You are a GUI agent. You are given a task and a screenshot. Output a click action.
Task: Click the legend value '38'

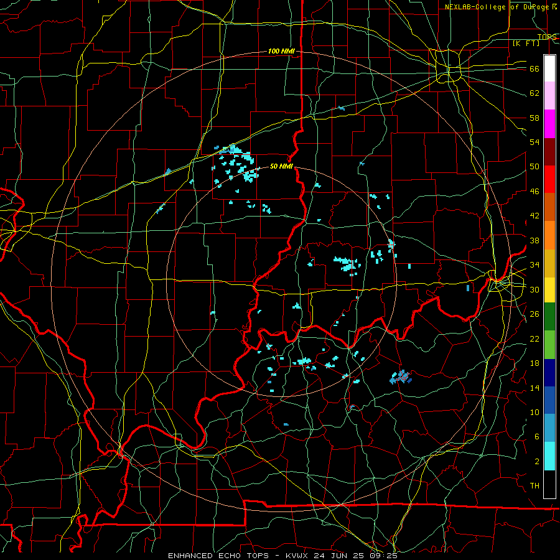tap(534, 240)
